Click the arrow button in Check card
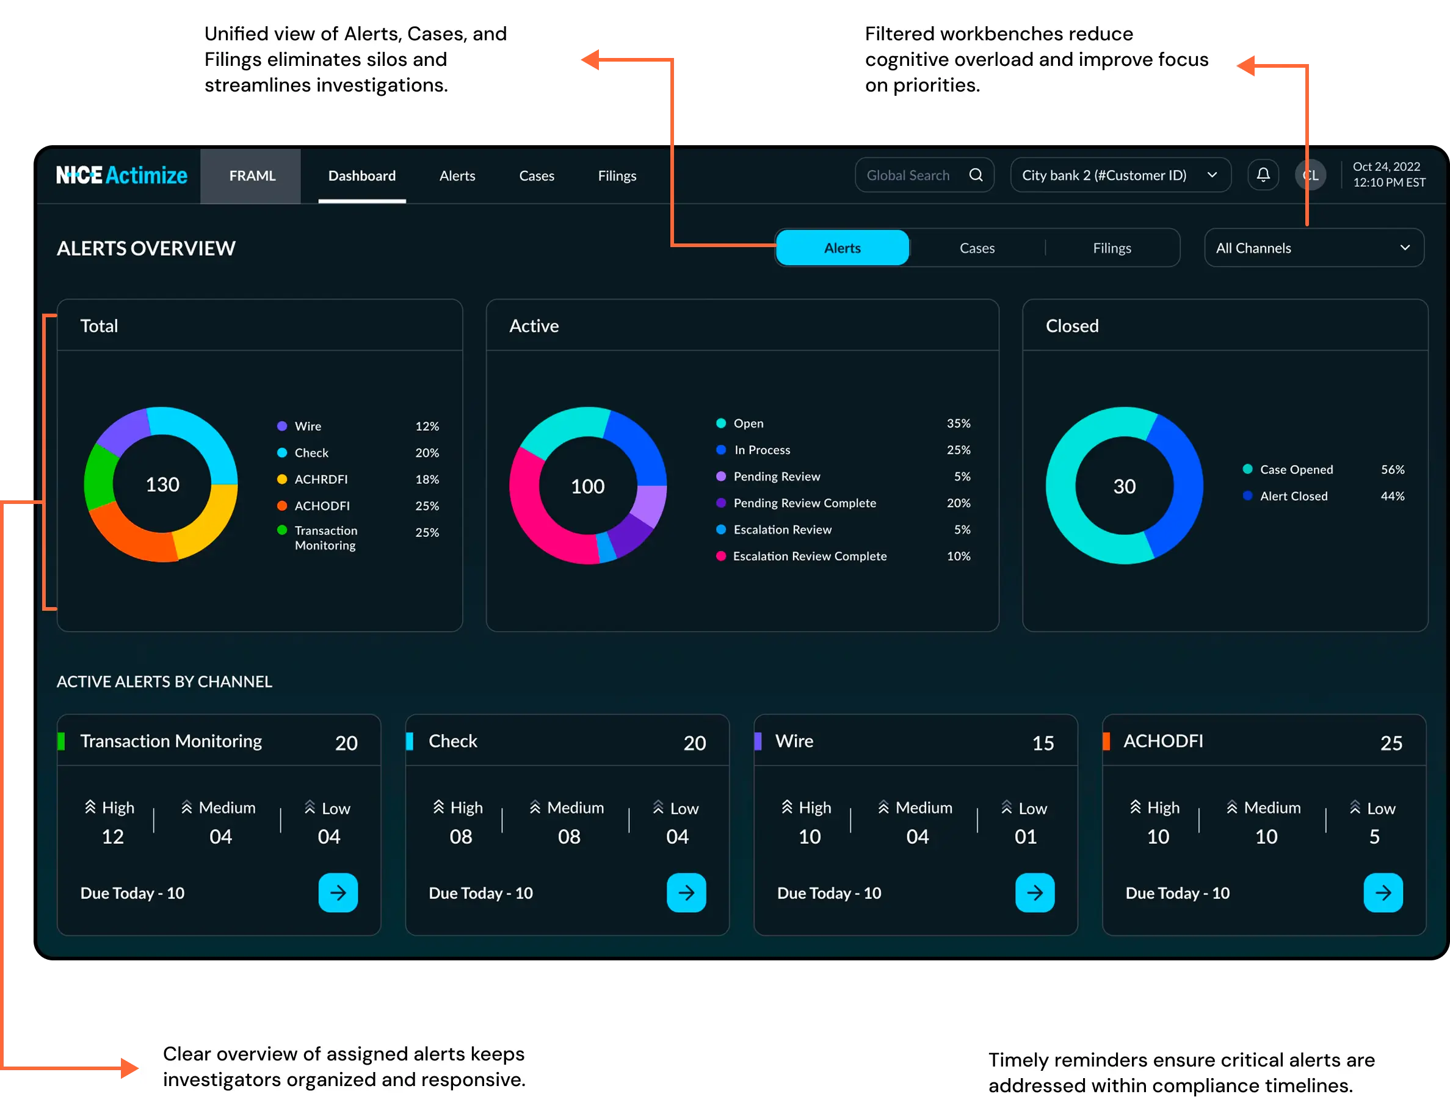The height and width of the screenshot is (1119, 1450). [686, 893]
